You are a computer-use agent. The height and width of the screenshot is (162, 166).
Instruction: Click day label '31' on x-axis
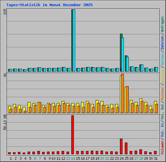156,158
